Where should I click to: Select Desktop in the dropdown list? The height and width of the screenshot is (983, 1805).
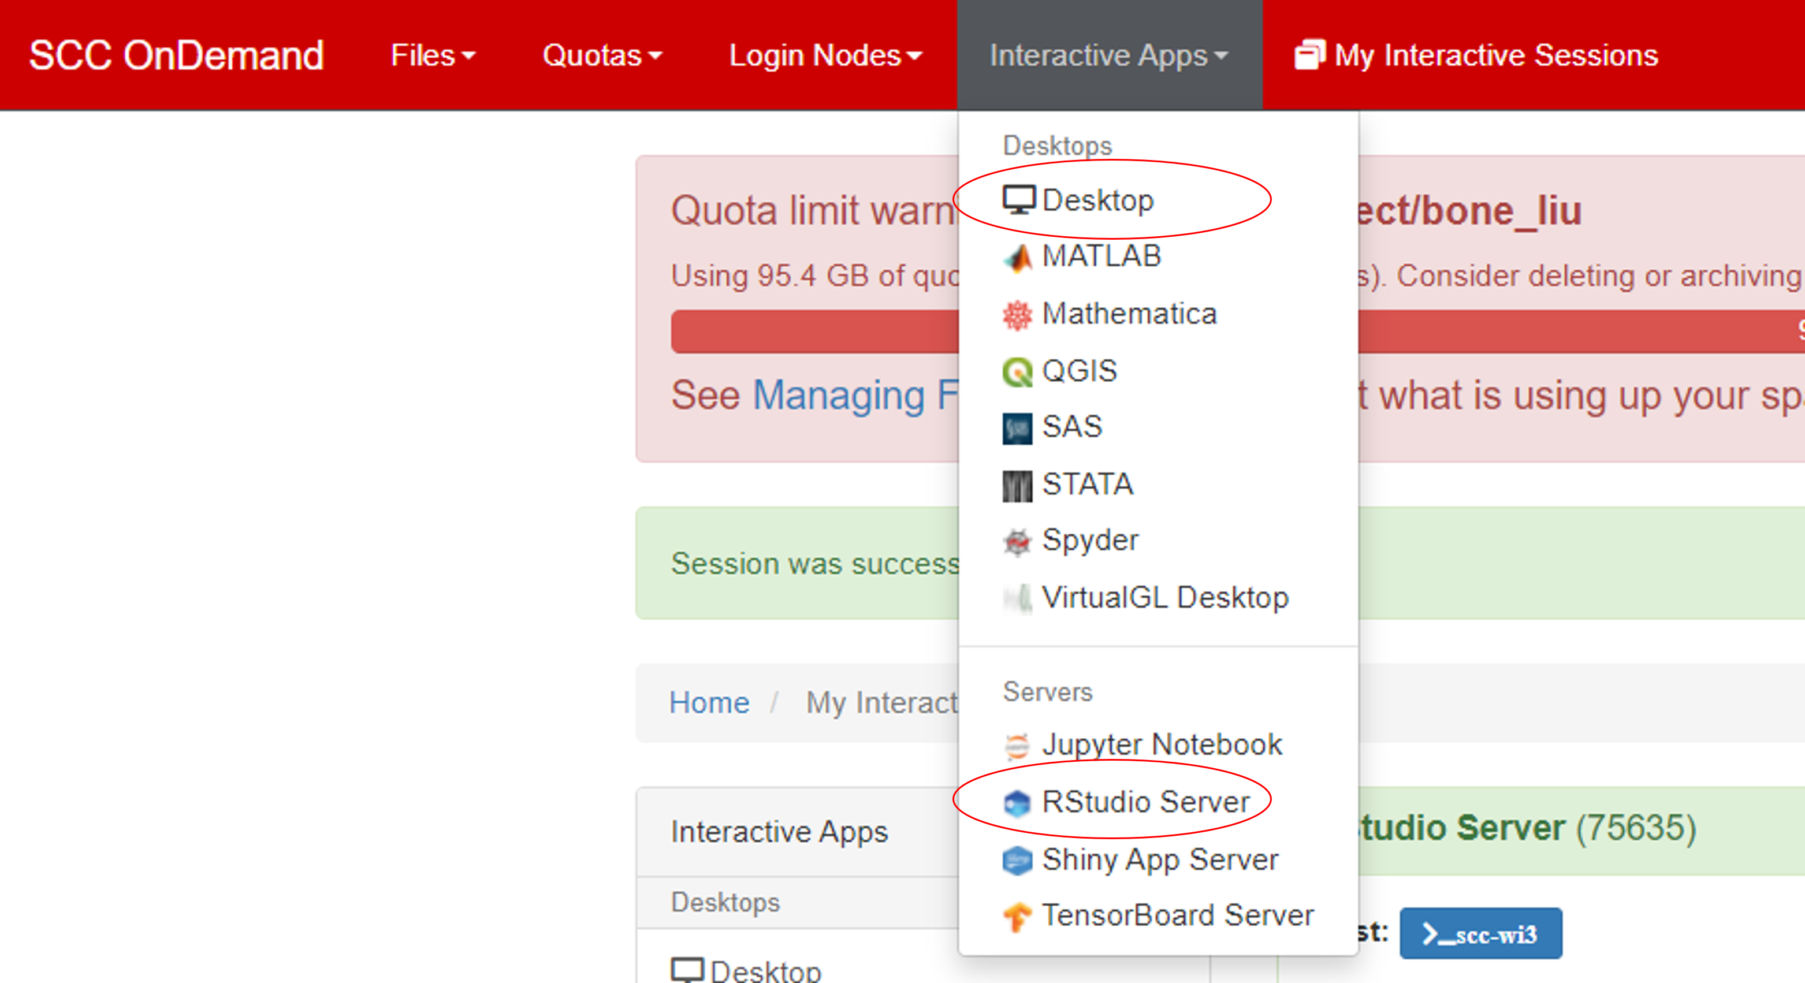point(1097,200)
